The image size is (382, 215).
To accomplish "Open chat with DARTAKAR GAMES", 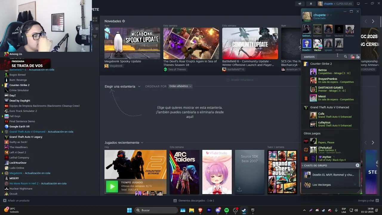I will [330, 89].
